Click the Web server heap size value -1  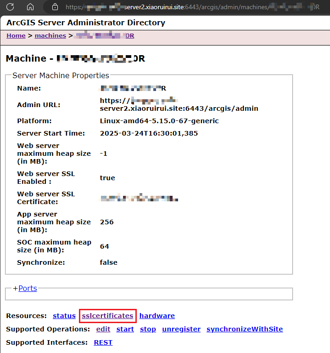(x=103, y=154)
